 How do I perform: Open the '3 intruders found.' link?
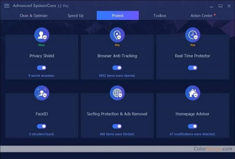click(x=41, y=134)
